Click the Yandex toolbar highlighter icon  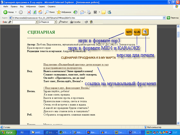pos(86,22)
